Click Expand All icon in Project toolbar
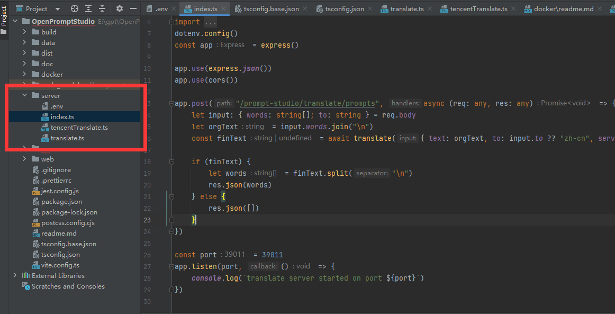 click(x=88, y=8)
